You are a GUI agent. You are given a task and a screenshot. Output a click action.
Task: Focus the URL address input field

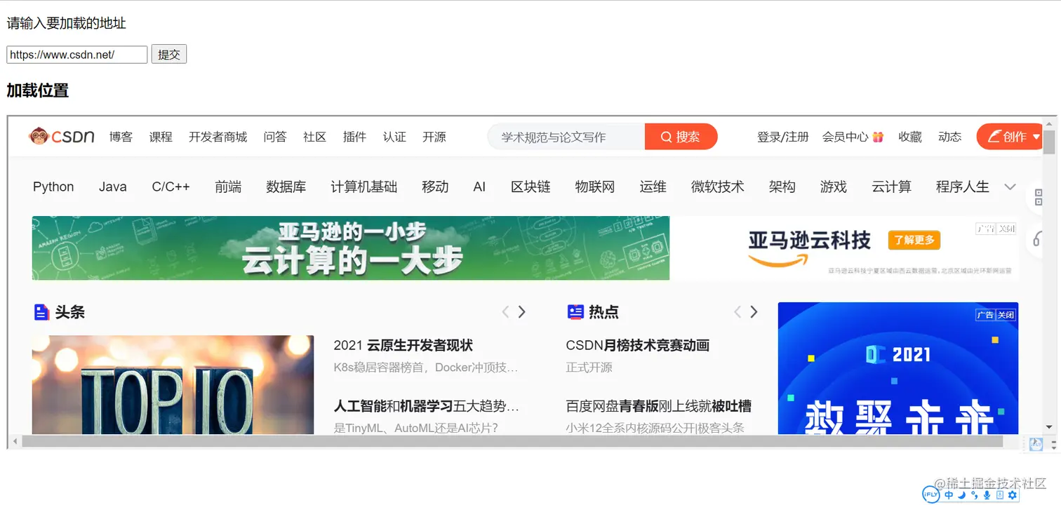tap(77, 55)
